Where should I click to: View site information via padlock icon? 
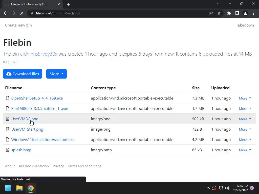(x=32, y=13)
